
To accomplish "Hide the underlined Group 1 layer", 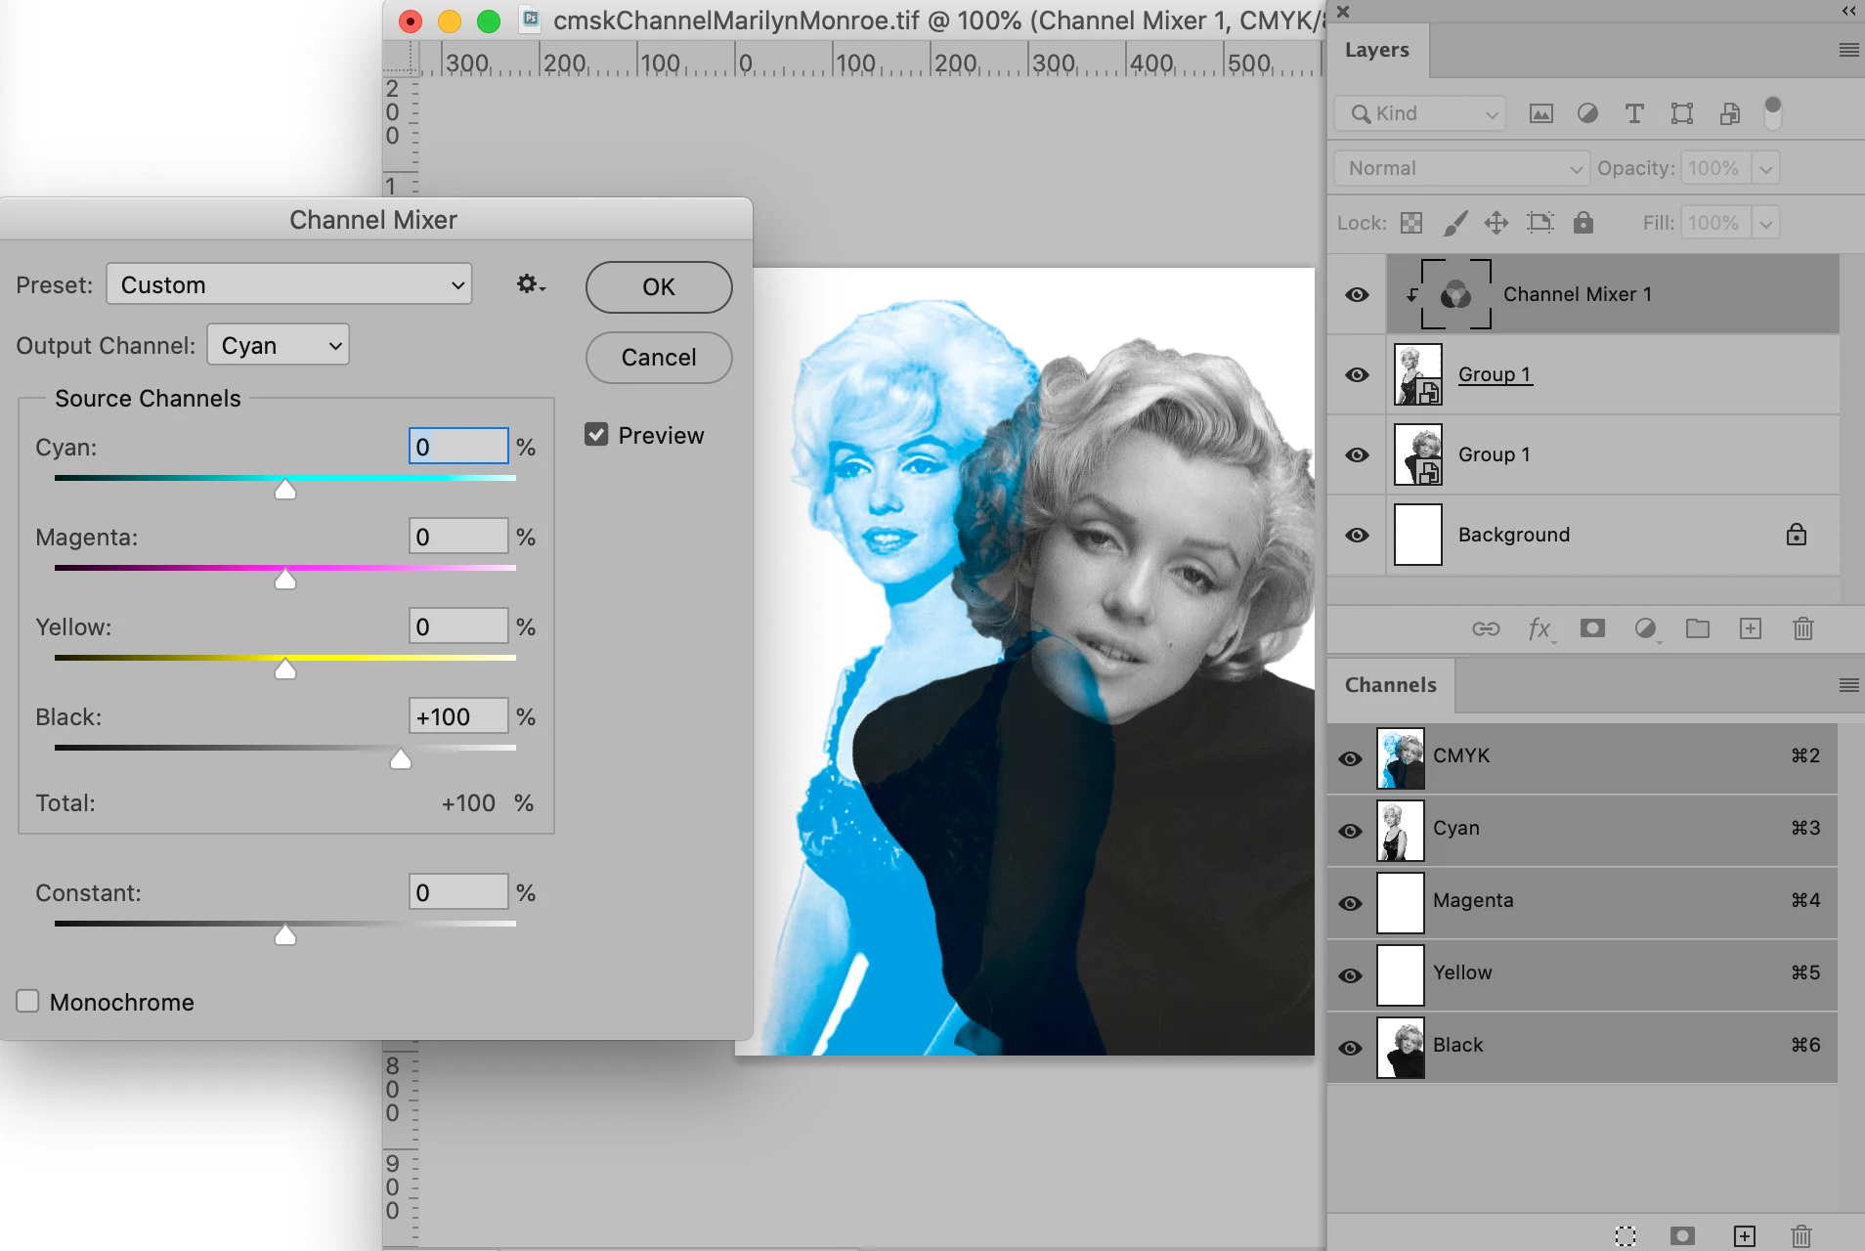I will point(1357,375).
